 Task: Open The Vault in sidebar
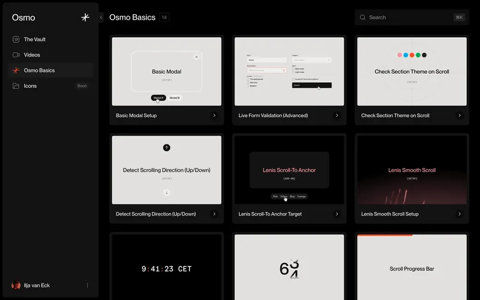click(x=50, y=39)
